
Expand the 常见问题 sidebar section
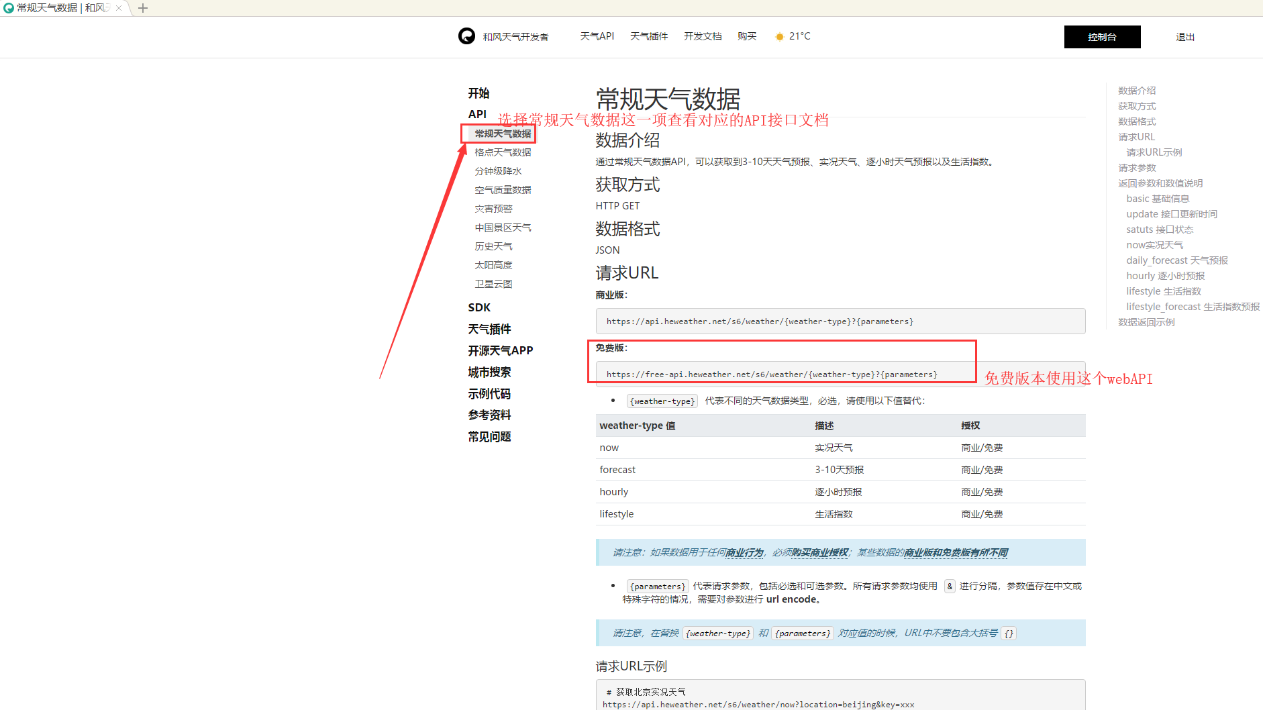(x=489, y=436)
